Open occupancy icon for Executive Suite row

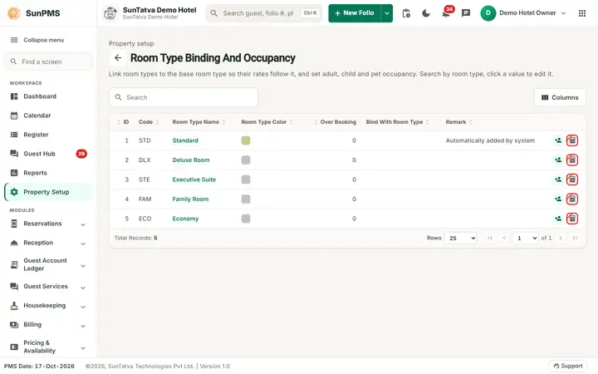pyautogui.click(x=558, y=180)
